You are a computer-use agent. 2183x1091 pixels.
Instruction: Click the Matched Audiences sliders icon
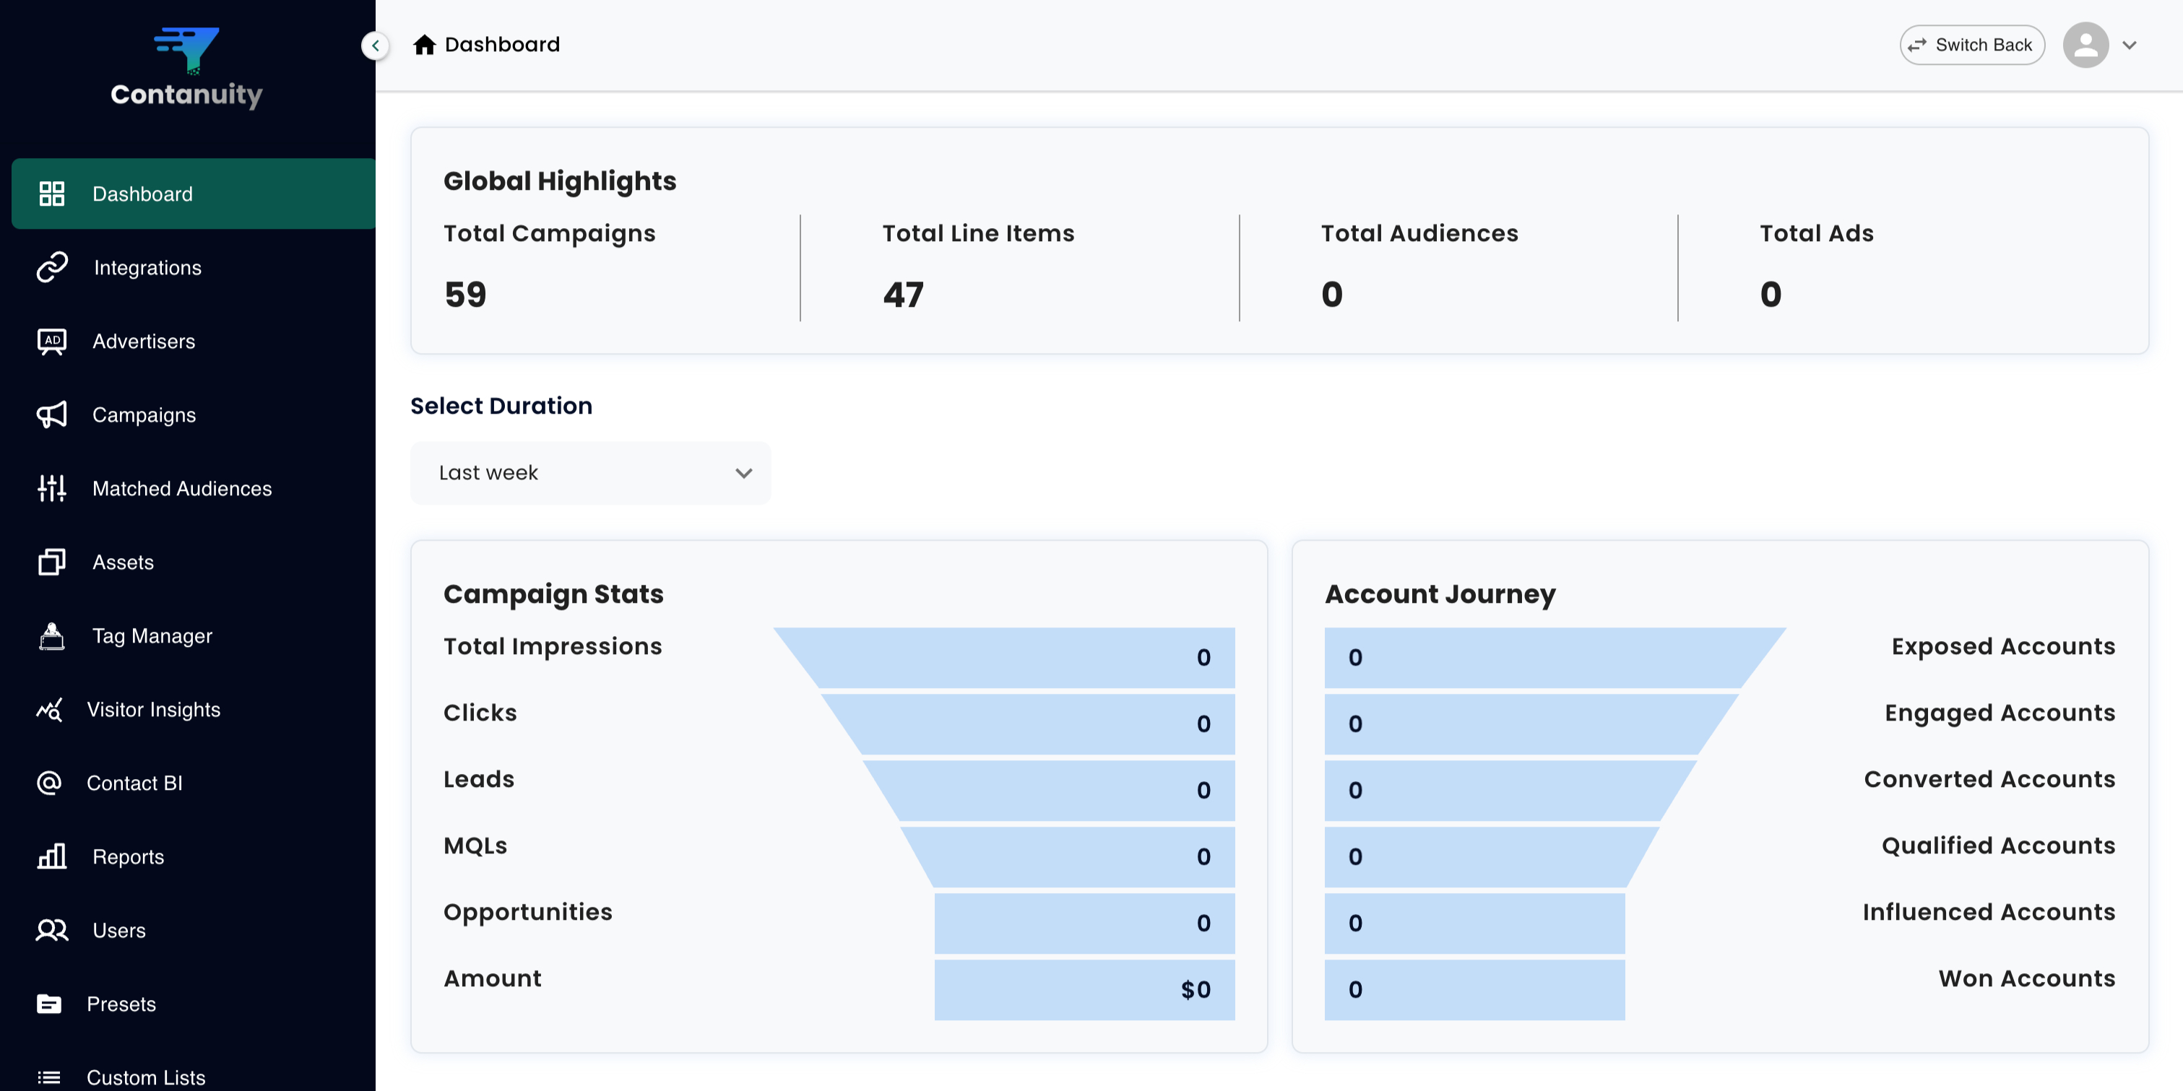point(52,488)
